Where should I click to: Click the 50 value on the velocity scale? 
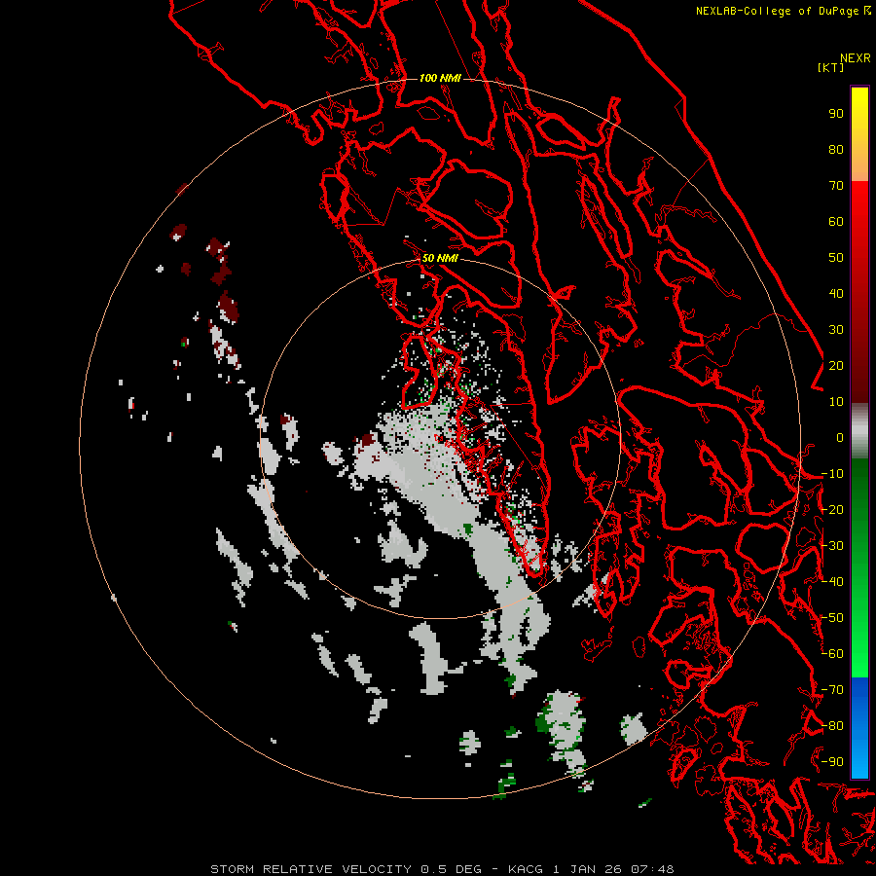point(836,258)
